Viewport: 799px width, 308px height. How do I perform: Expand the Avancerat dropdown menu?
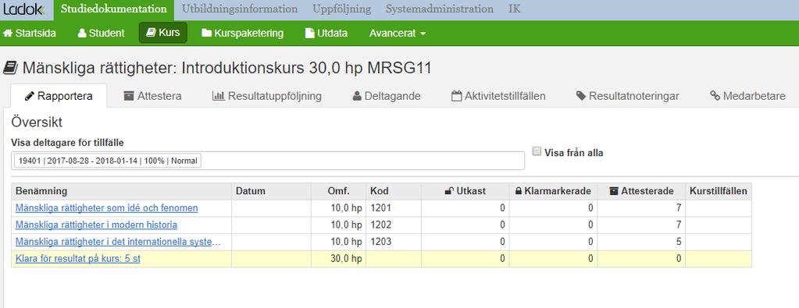pos(398,33)
